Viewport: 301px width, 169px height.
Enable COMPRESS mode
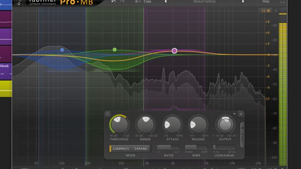121,149
